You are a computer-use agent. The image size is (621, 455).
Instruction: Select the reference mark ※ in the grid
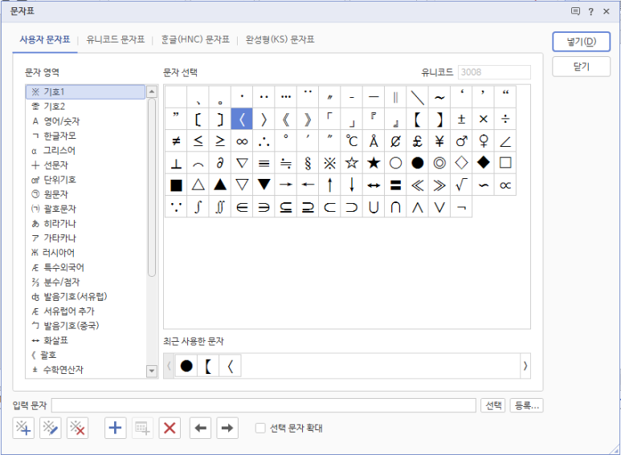click(x=330, y=163)
